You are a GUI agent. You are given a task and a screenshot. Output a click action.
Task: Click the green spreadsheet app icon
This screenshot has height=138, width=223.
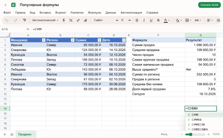click(x=13, y=5)
